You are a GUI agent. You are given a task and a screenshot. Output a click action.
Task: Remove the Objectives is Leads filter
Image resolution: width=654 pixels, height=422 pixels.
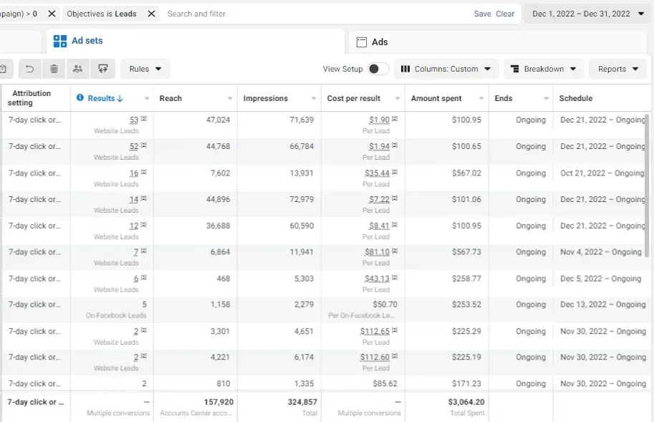click(x=151, y=14)
